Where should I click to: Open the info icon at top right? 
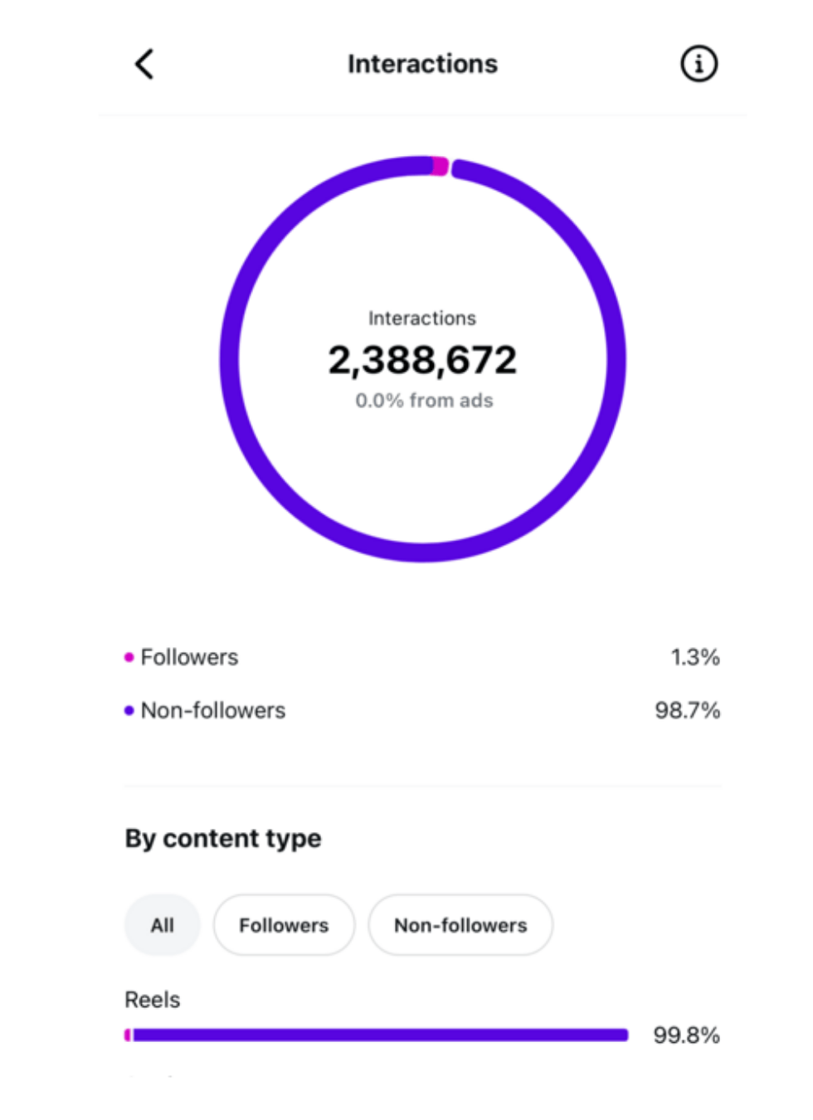(x=699, y=64)
